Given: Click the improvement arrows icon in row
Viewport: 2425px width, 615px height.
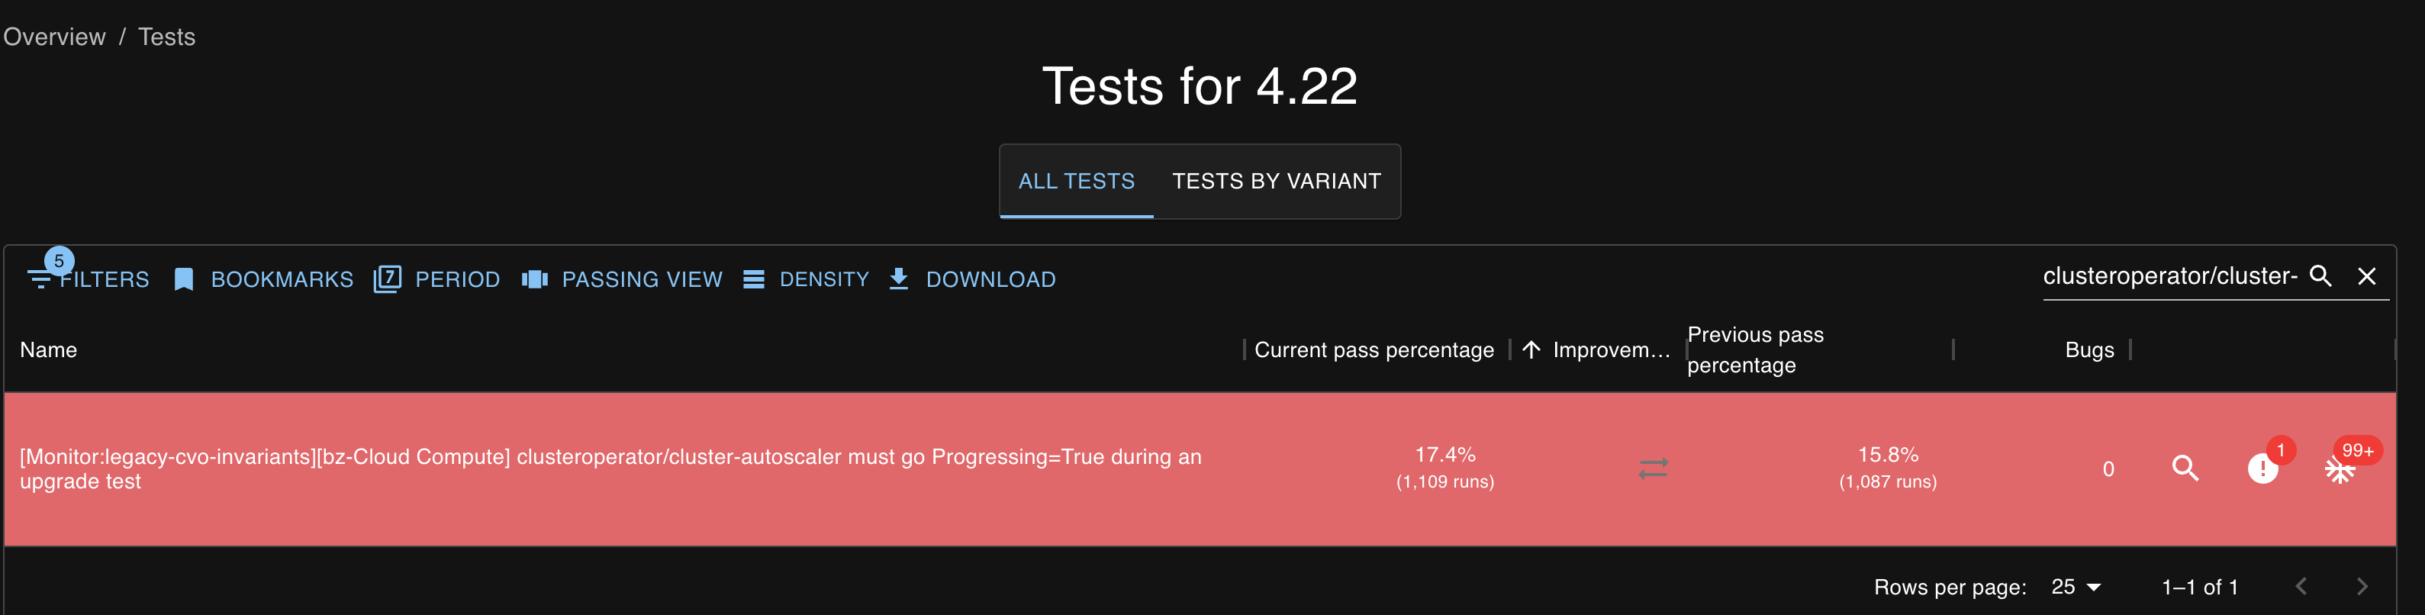Looking at the screenshot, I should pyautogui.click(x=1652, y=468).
